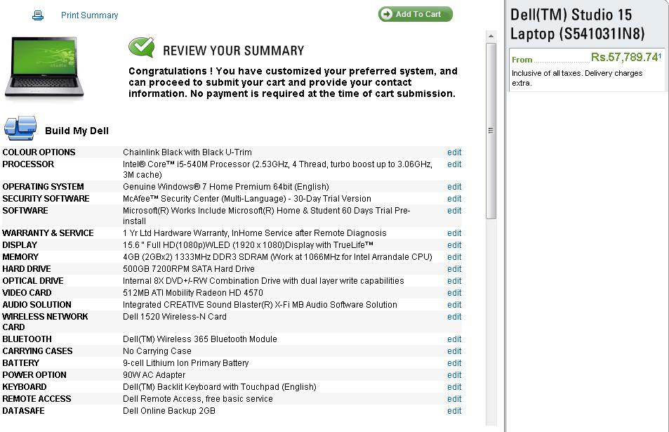Edit the Display selection
This screenshot has width=669, height=432.
[454, 245]
